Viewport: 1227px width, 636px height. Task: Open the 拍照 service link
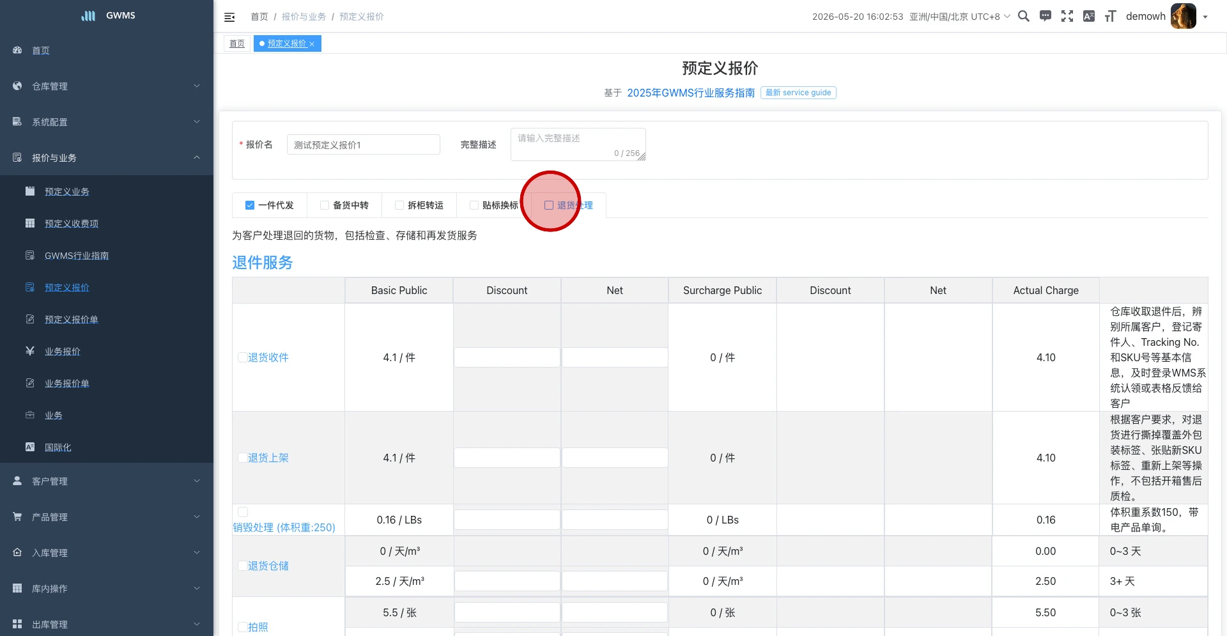tap(258, 627)
